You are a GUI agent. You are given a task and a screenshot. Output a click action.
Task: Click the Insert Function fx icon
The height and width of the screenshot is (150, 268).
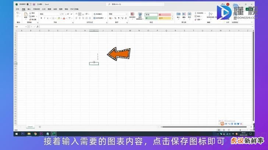(x=38, y=27)
